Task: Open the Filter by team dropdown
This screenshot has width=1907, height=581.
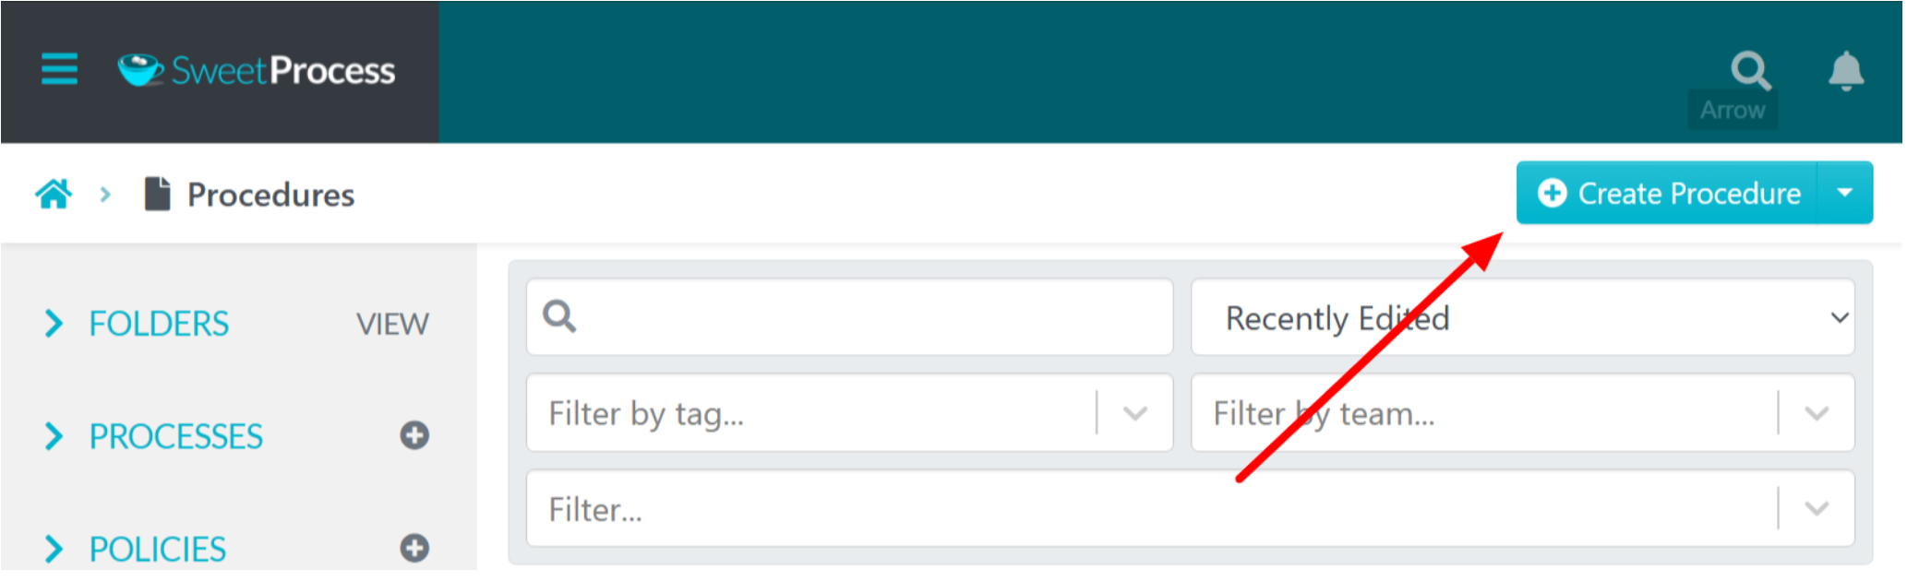Action: (1817, 412)
